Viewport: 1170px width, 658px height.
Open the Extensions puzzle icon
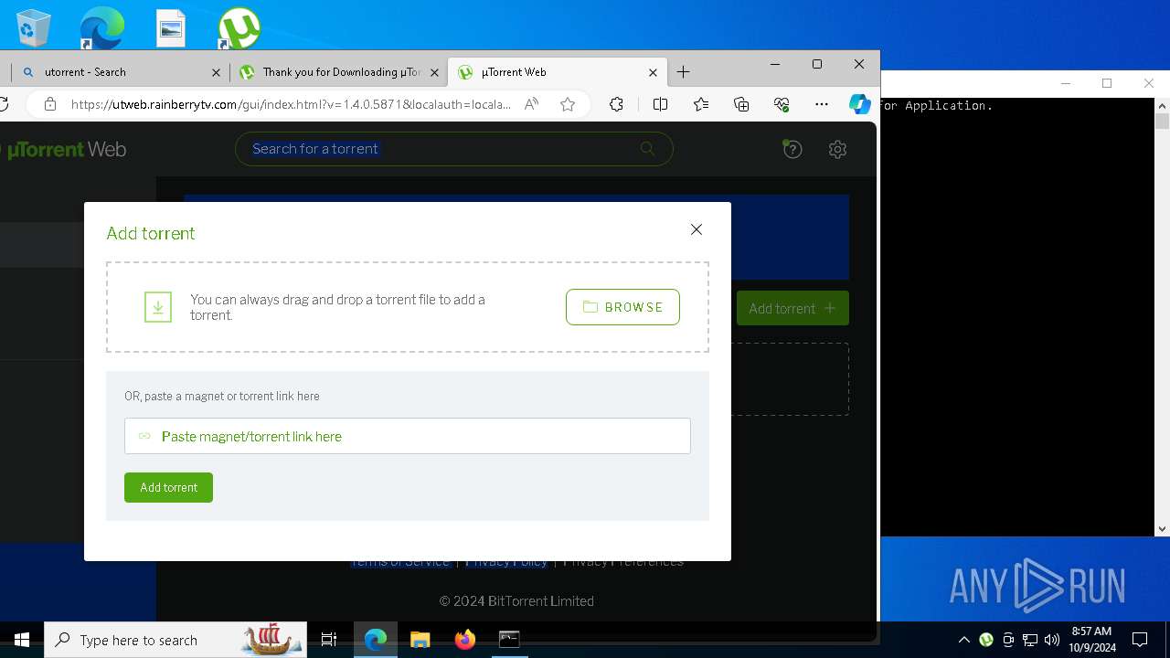[616, 104]
